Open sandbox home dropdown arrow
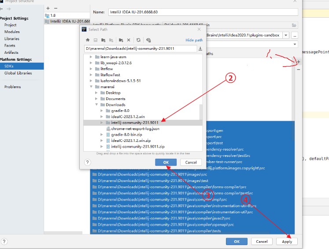 coord(286,35)
